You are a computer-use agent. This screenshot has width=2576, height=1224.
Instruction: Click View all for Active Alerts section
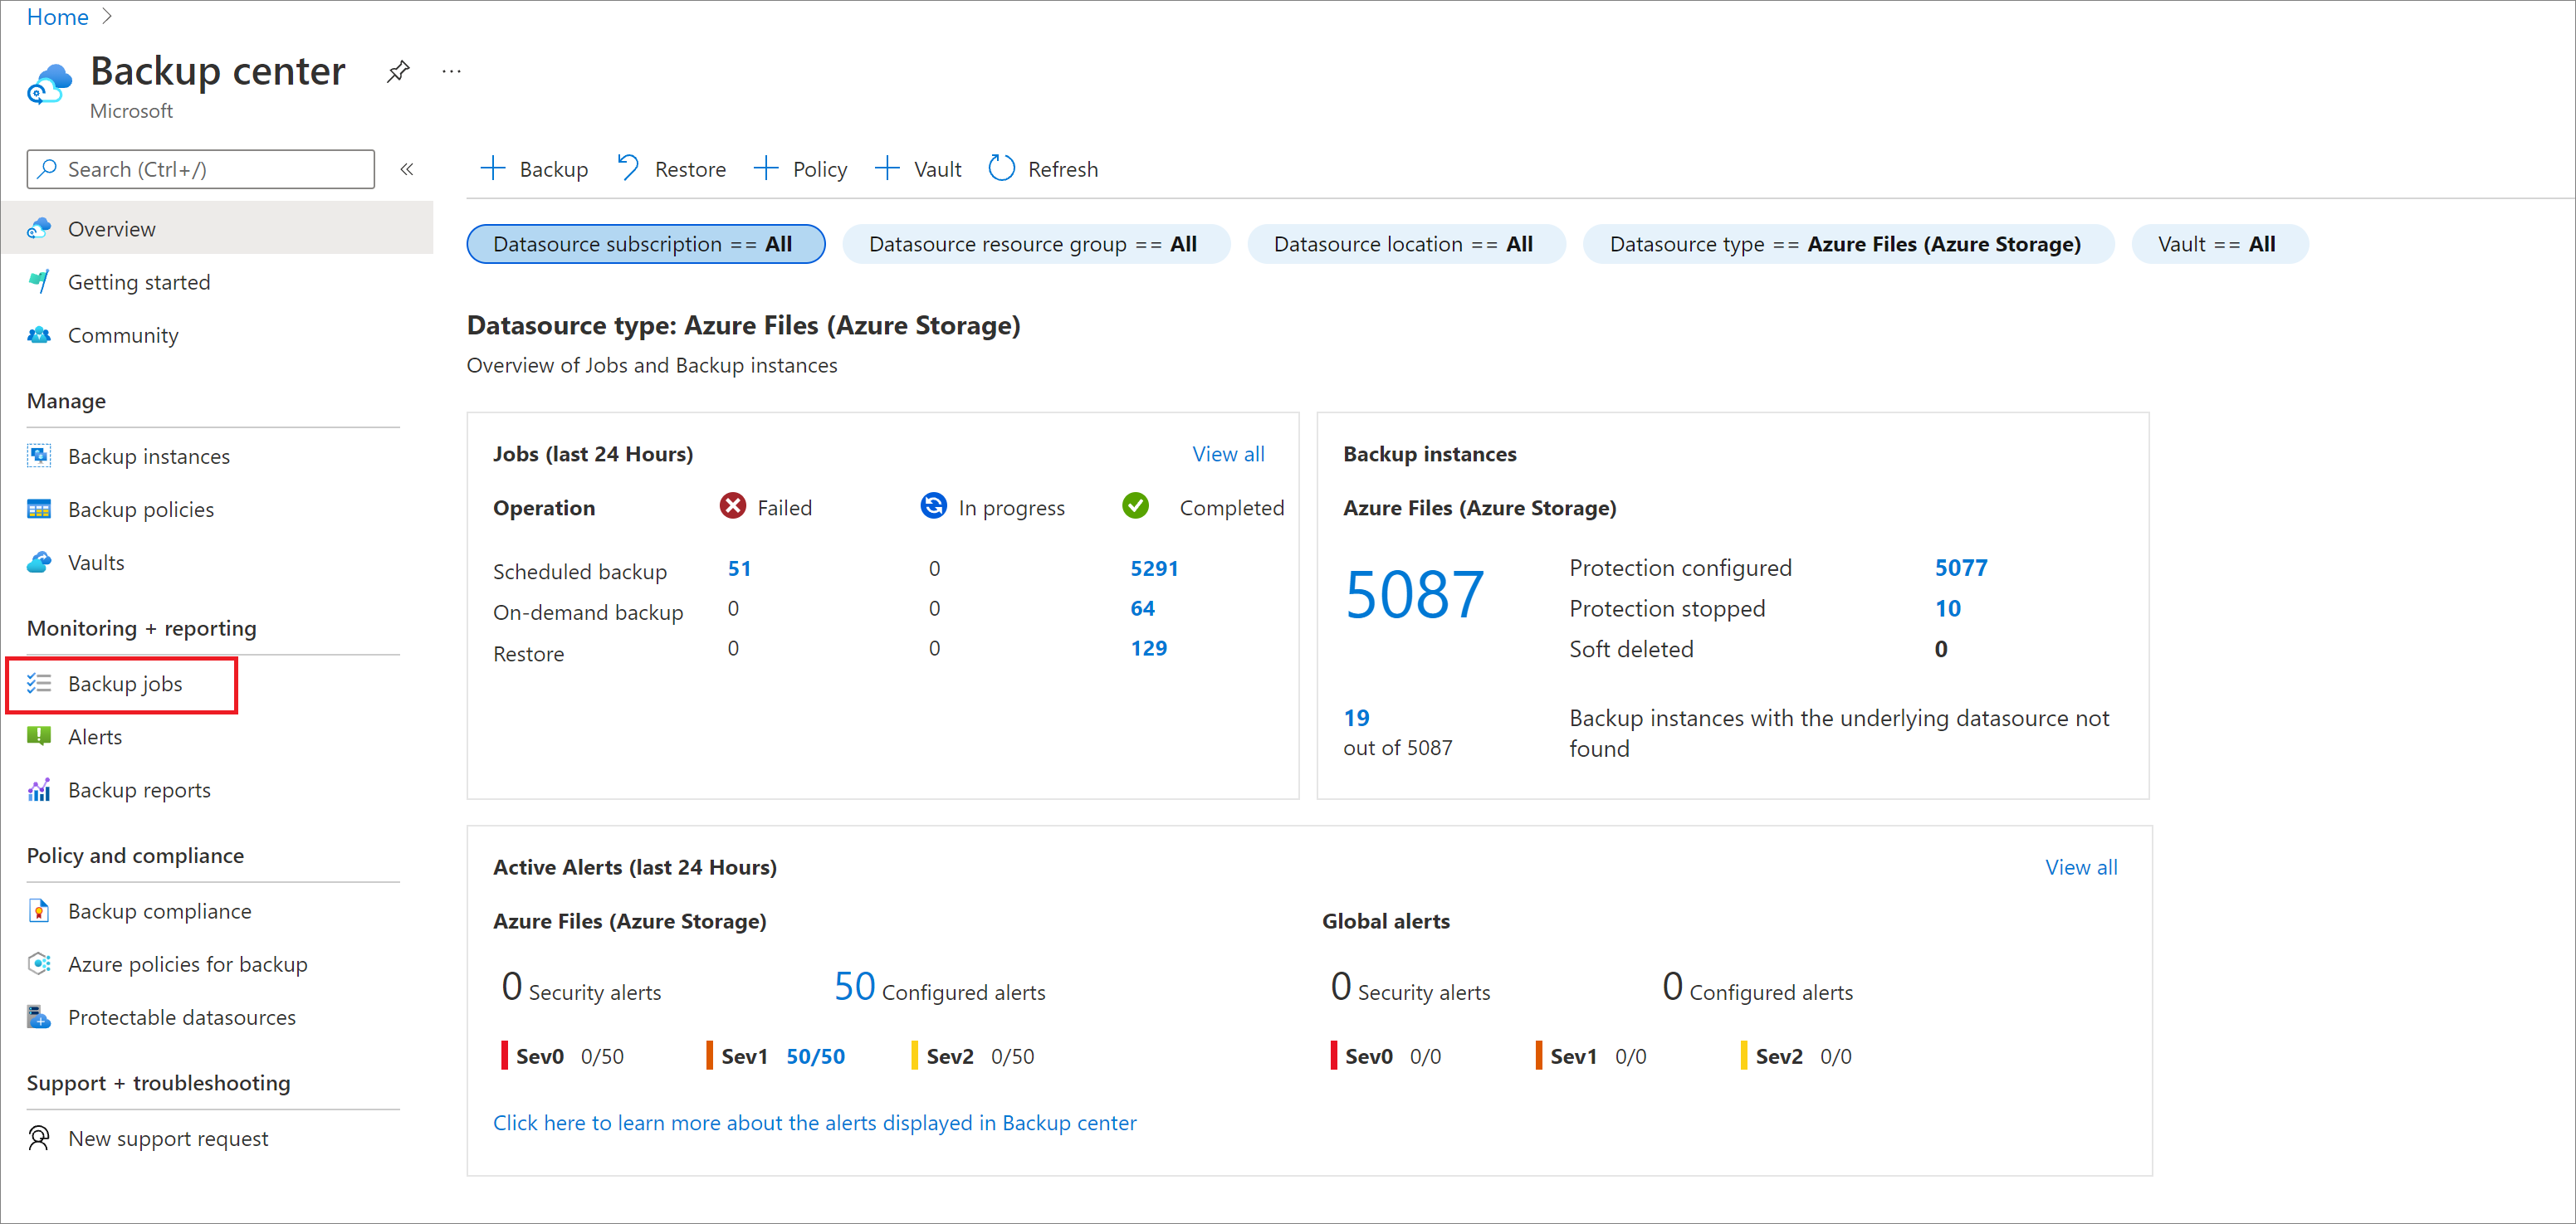click(2081, 866)
